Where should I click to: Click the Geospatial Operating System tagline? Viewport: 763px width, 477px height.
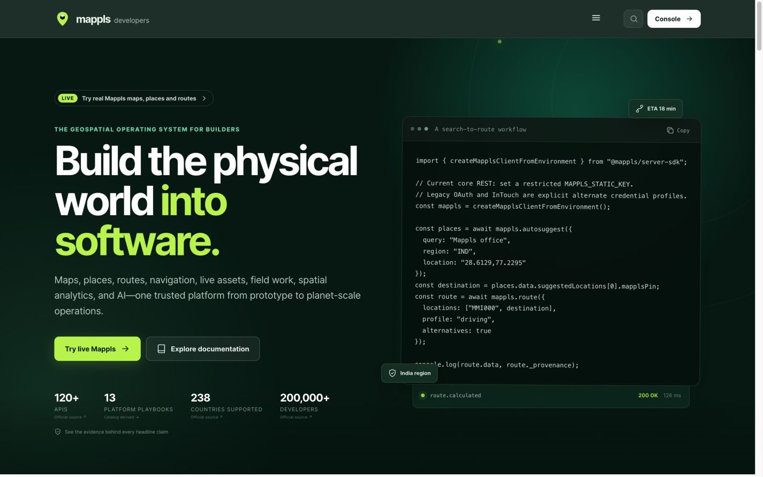pyautogui.click(x=147, y=130)
